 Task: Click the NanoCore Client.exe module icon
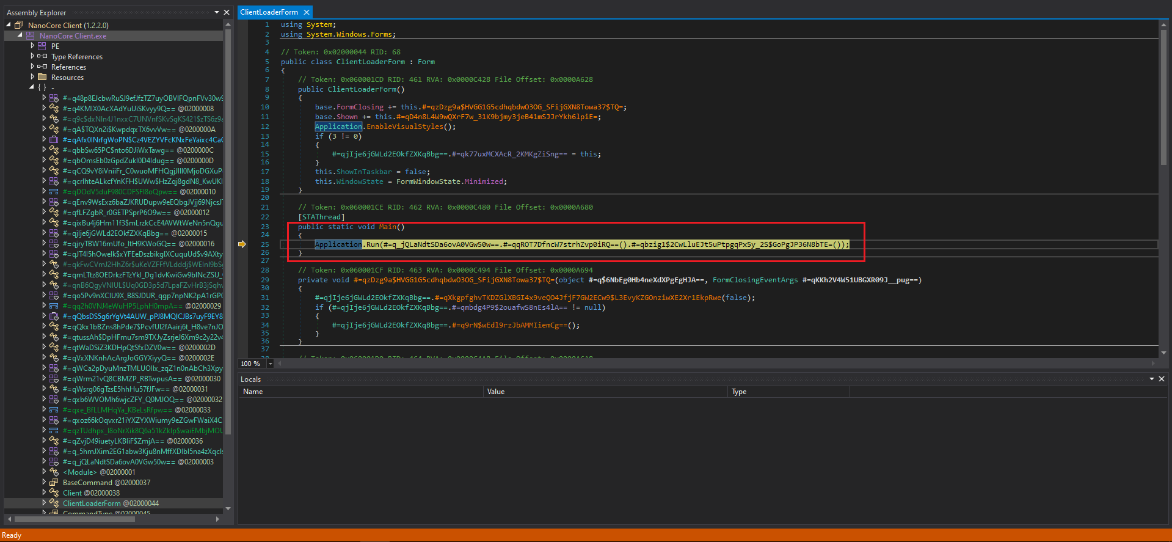click(30, 35)
